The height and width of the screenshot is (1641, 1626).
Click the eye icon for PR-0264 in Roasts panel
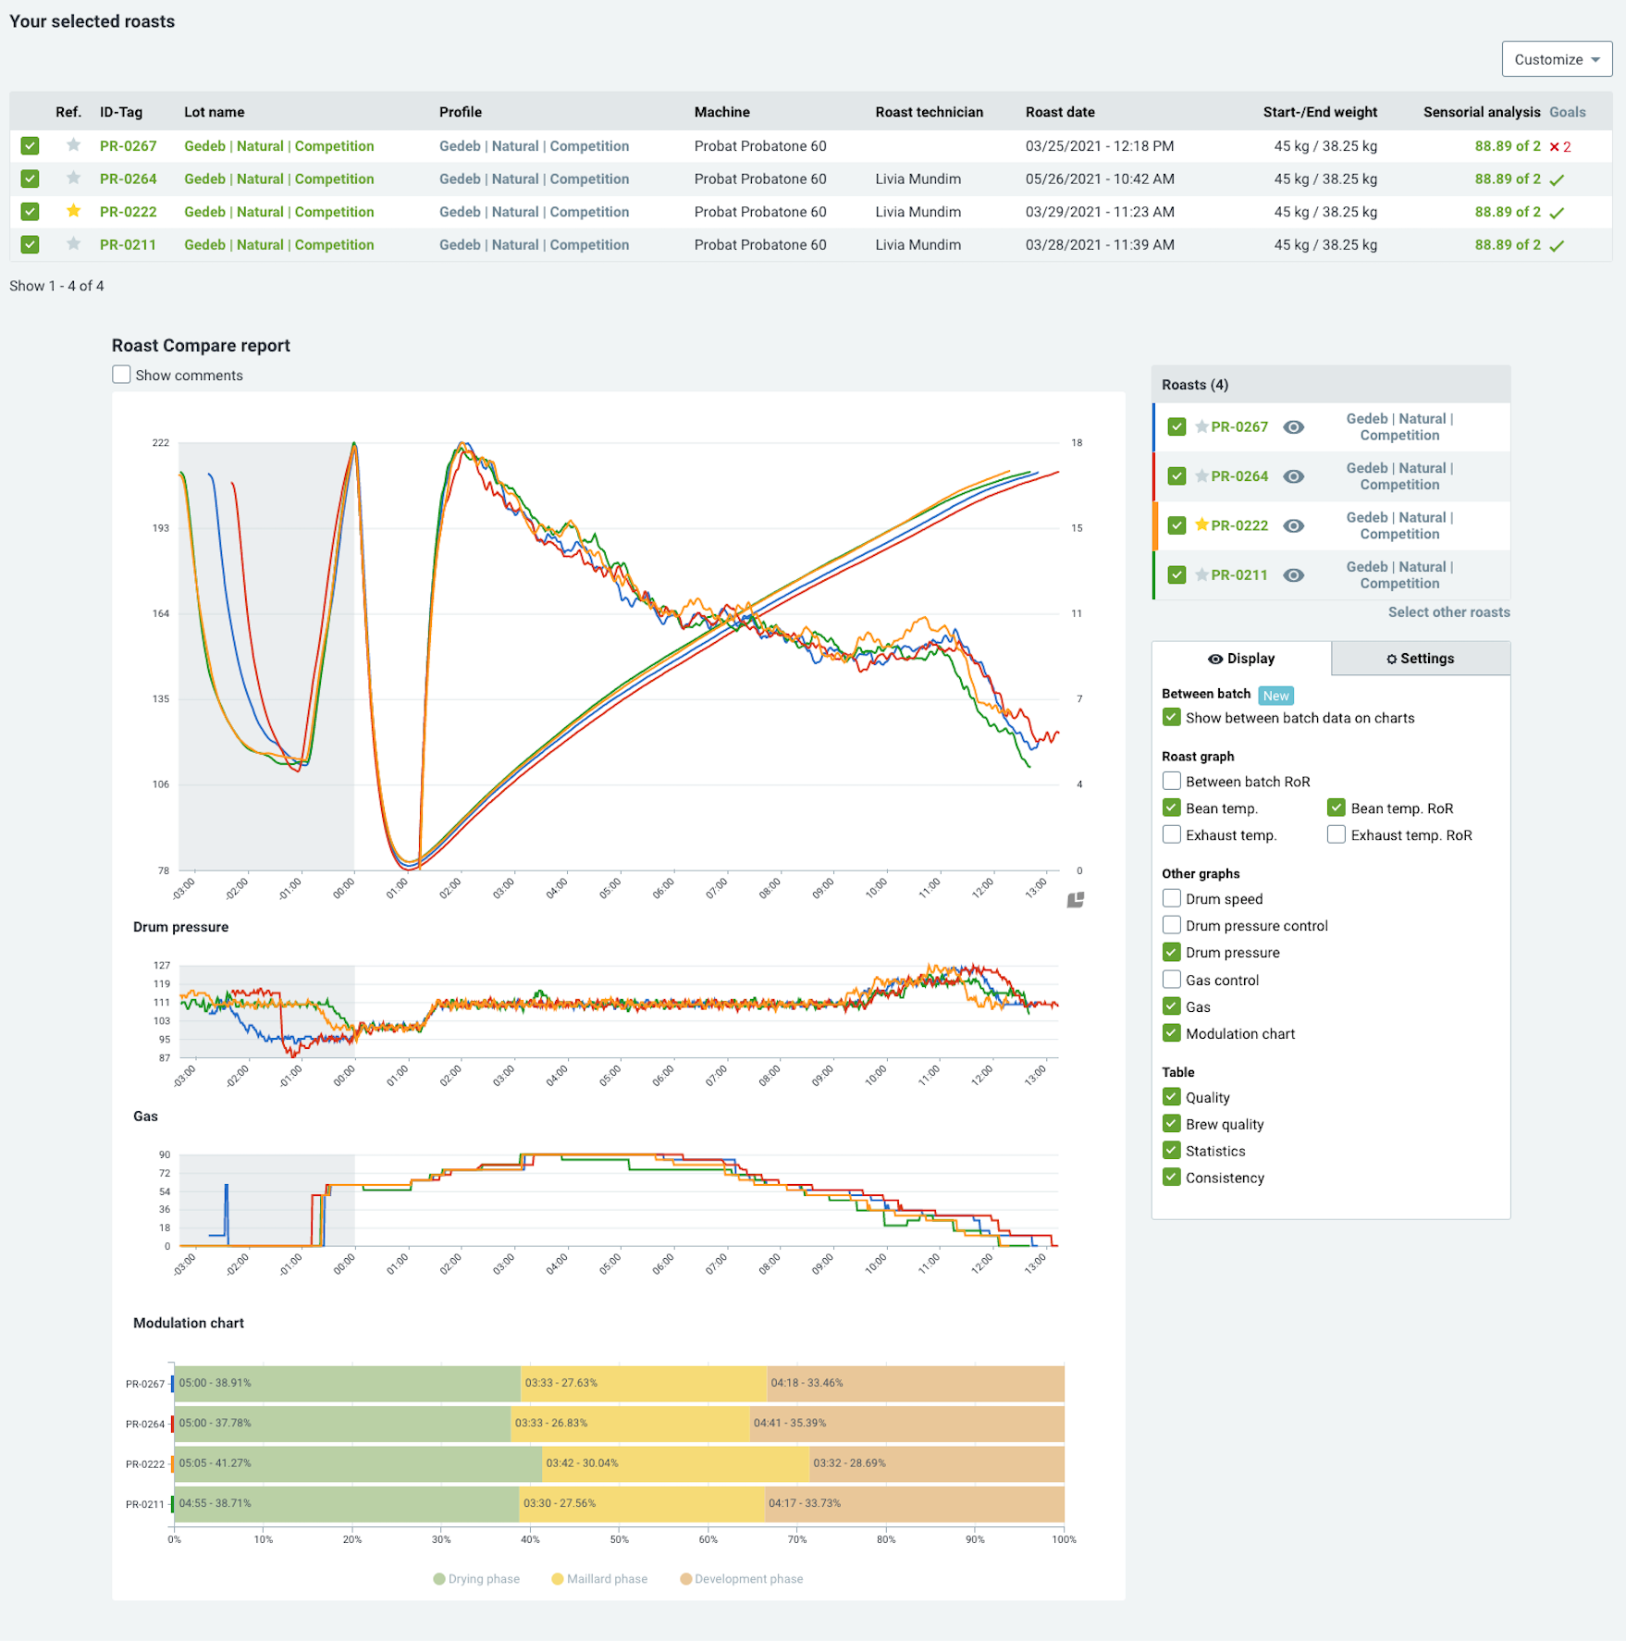(x=1294, y=476)
